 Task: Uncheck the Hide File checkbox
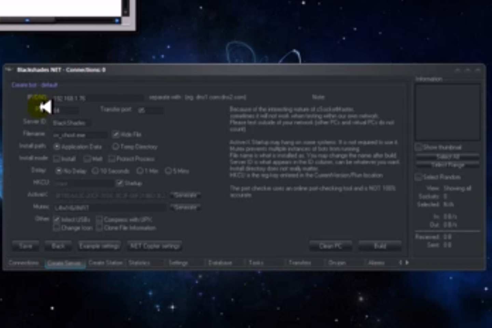116,135
